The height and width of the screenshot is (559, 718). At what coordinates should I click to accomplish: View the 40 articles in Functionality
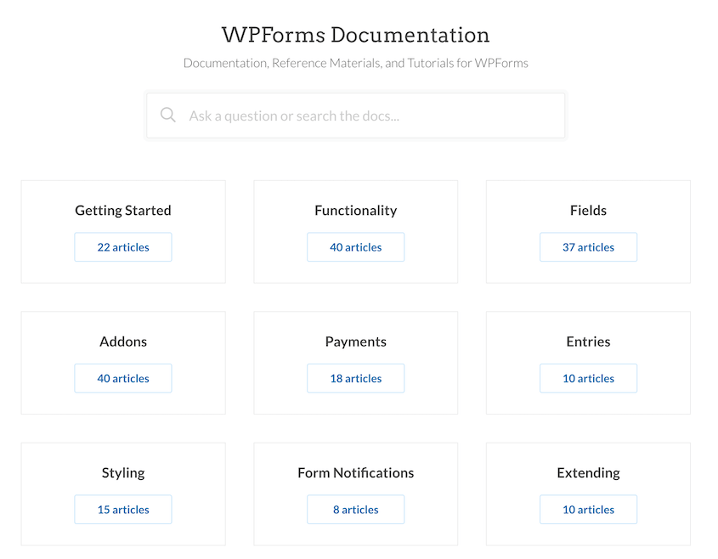[355, 247]
